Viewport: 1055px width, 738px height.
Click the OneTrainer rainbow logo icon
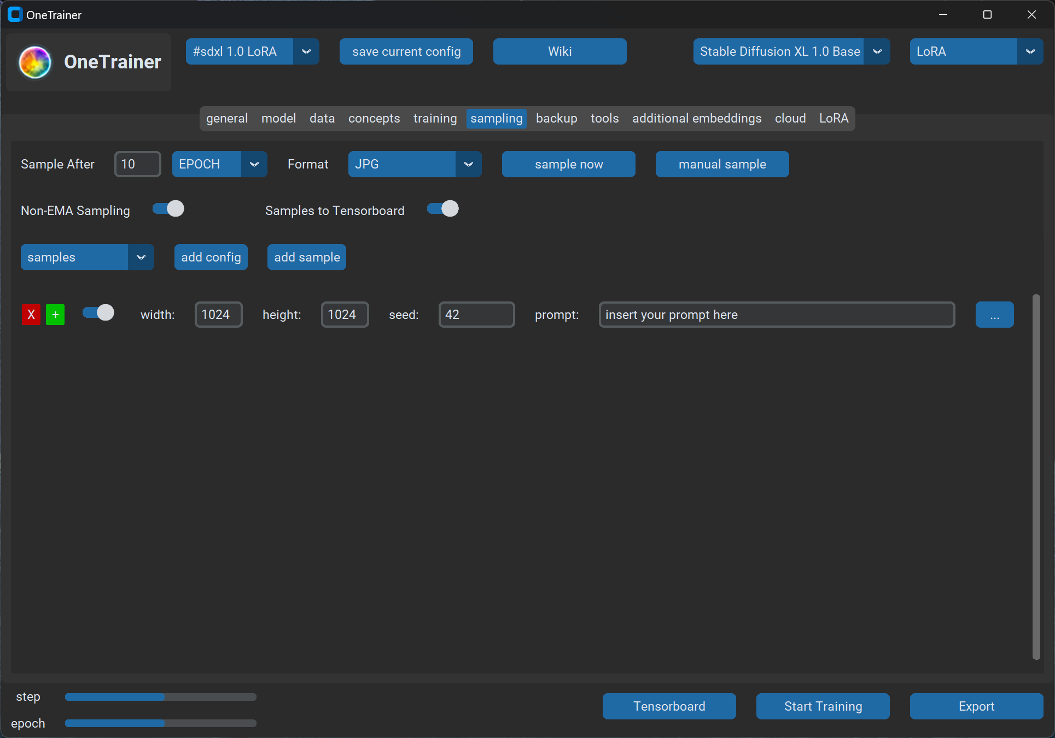[35, 62]
